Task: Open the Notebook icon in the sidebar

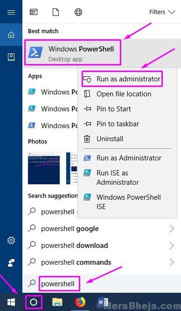Action: point(11,57)
